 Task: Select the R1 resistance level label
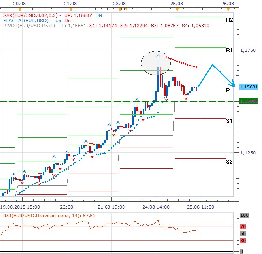tap(229, 50)
